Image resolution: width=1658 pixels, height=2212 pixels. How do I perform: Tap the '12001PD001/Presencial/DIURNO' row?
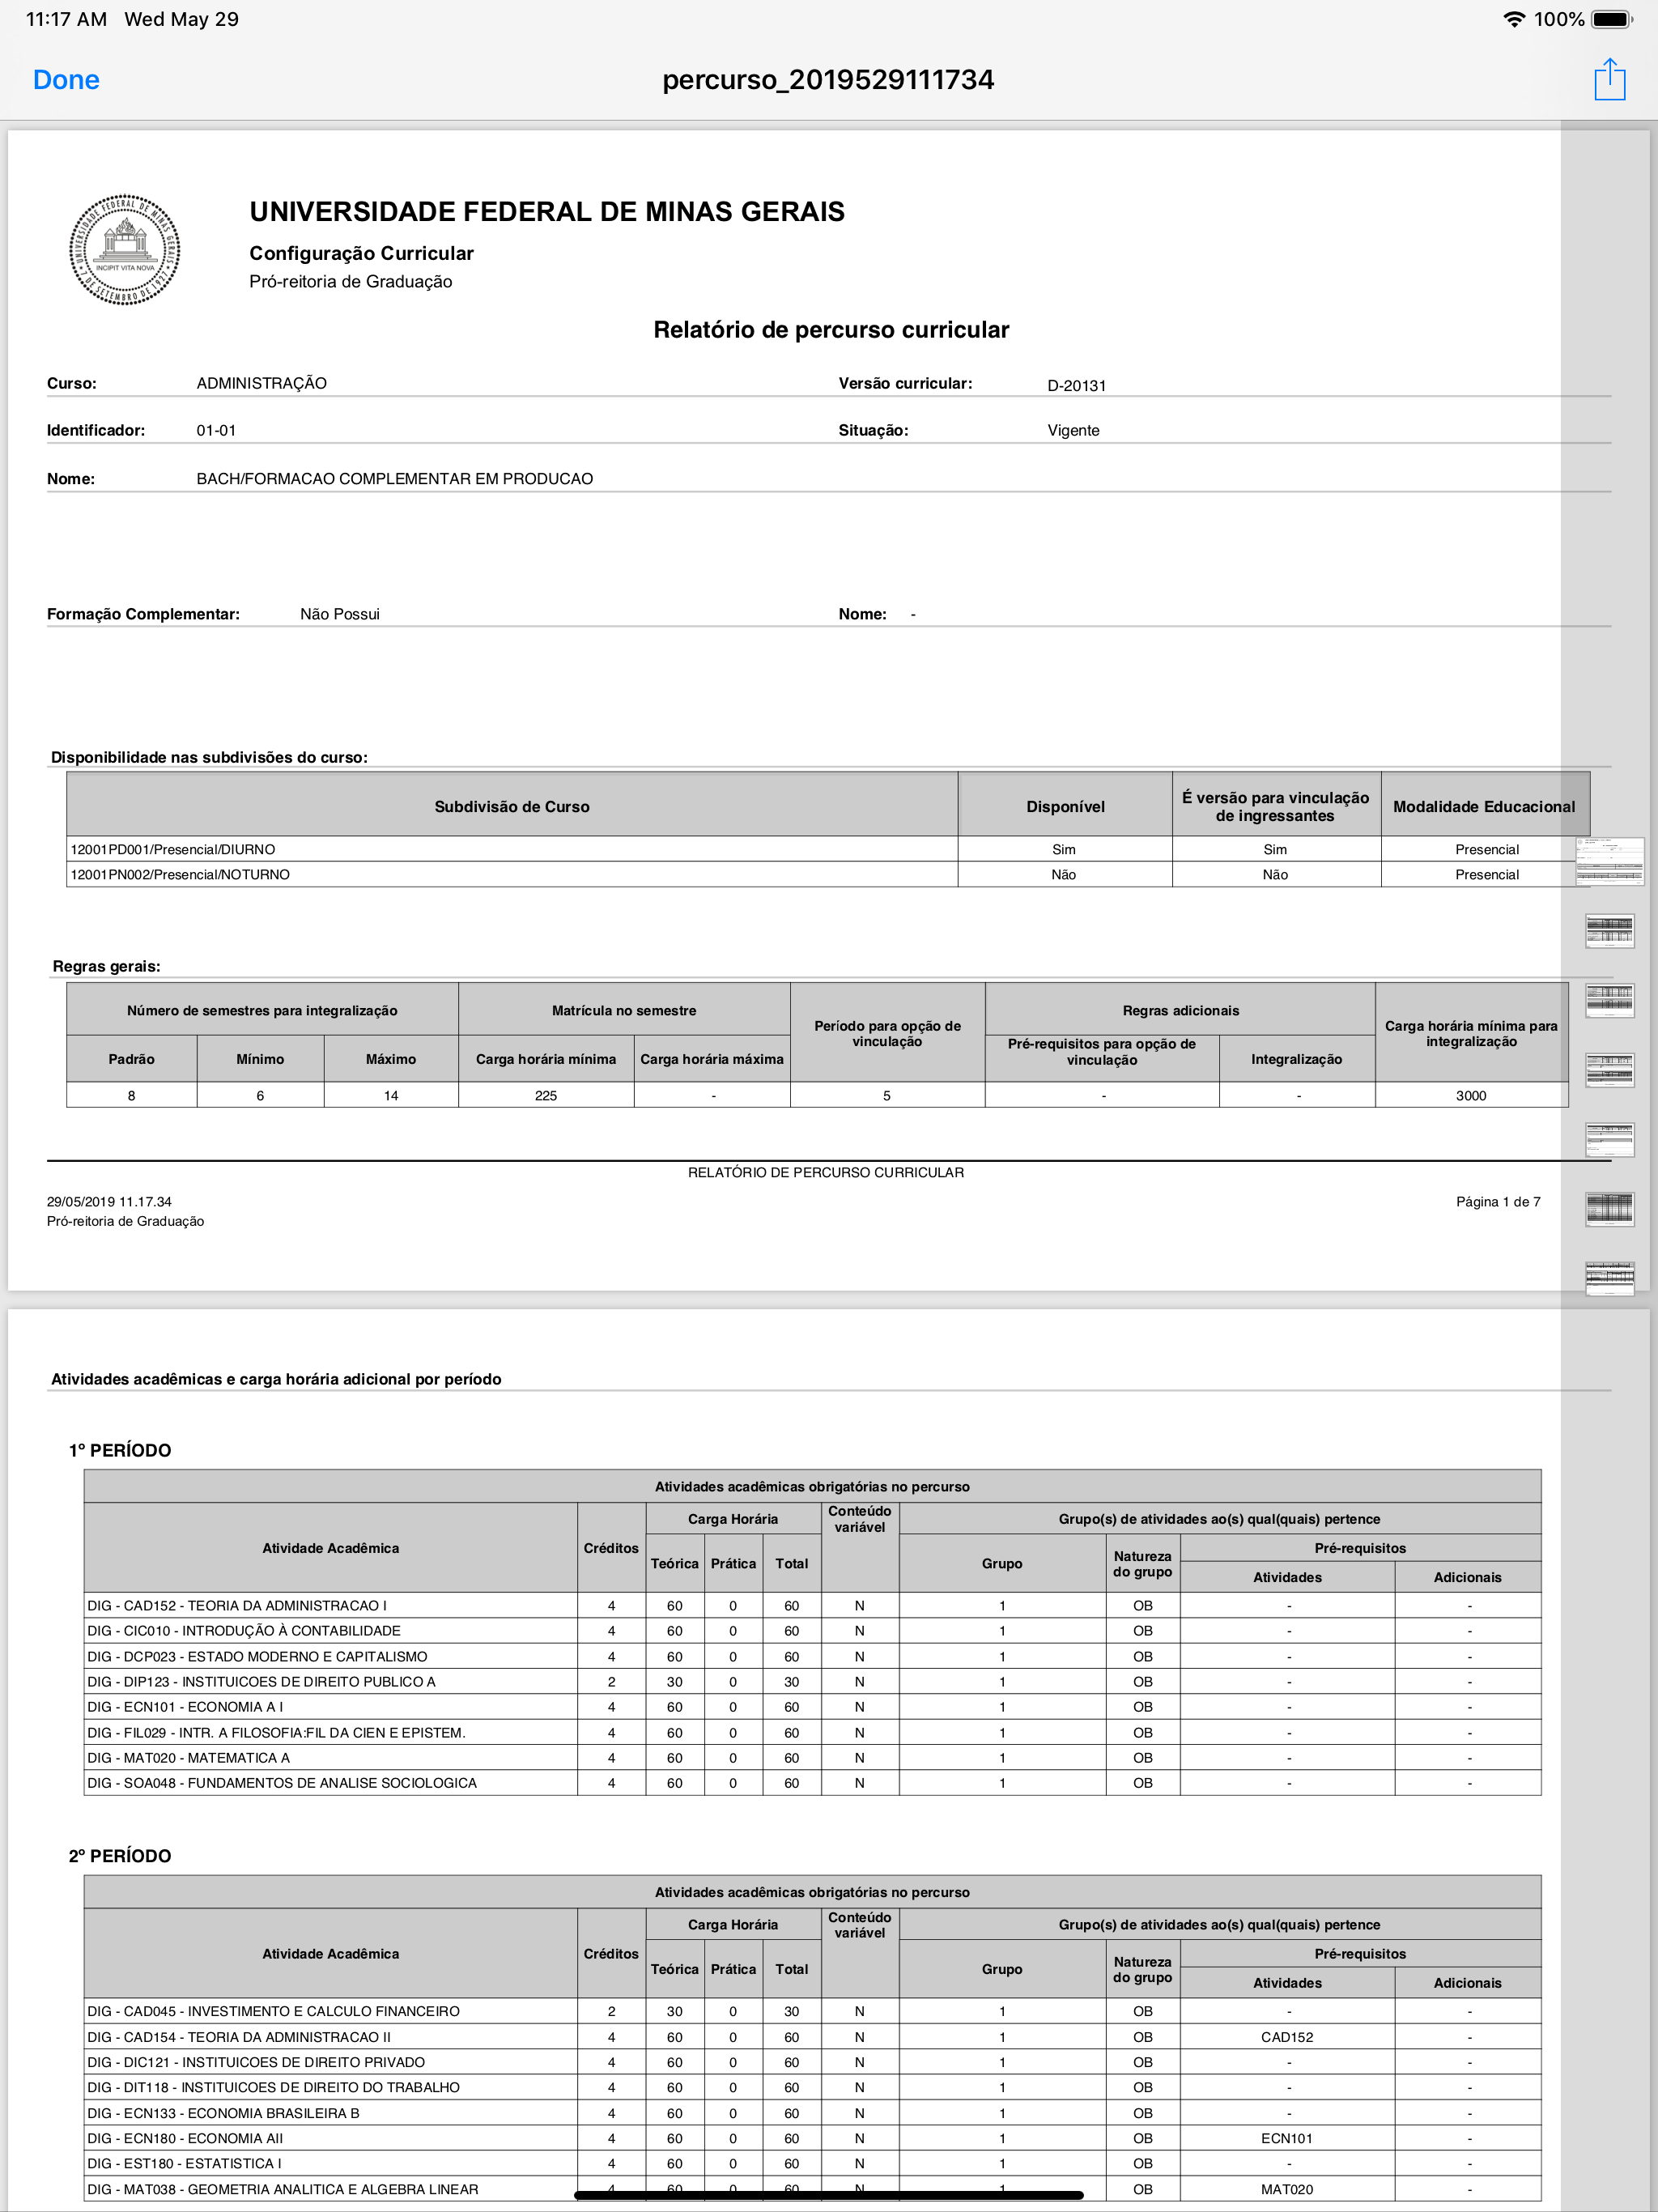point(828,849)
